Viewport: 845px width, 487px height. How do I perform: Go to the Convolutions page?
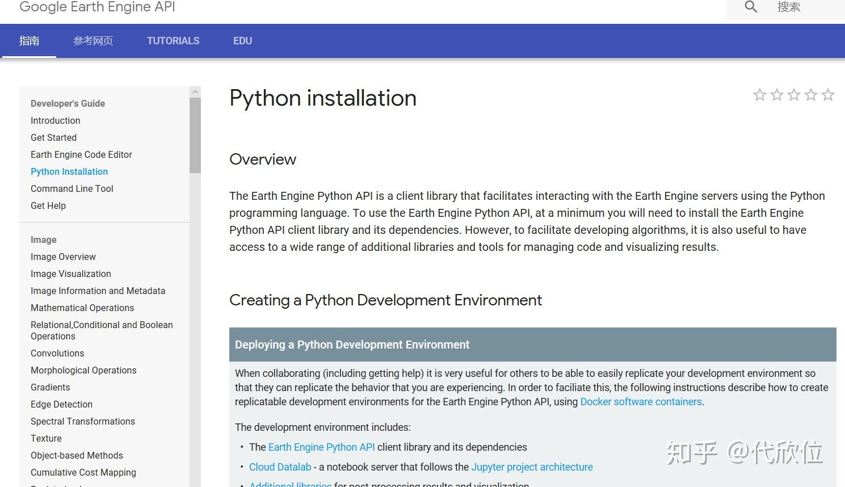[57, 353]
